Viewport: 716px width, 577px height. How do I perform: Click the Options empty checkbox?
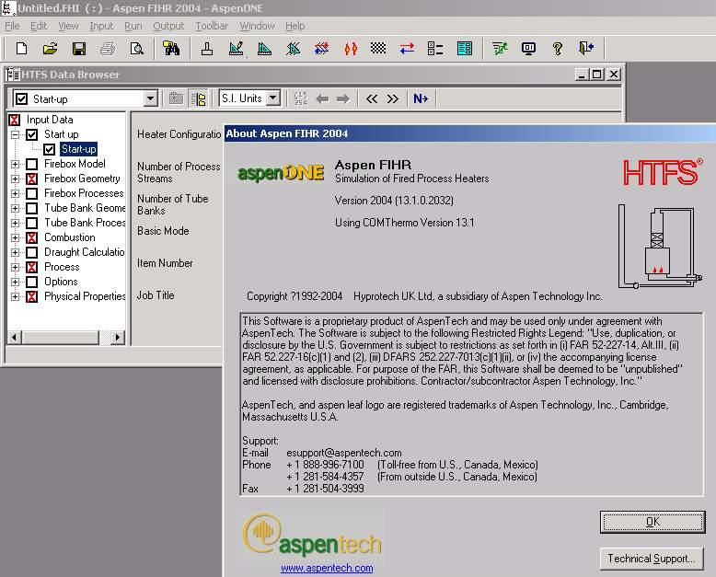tap(31, 283)
